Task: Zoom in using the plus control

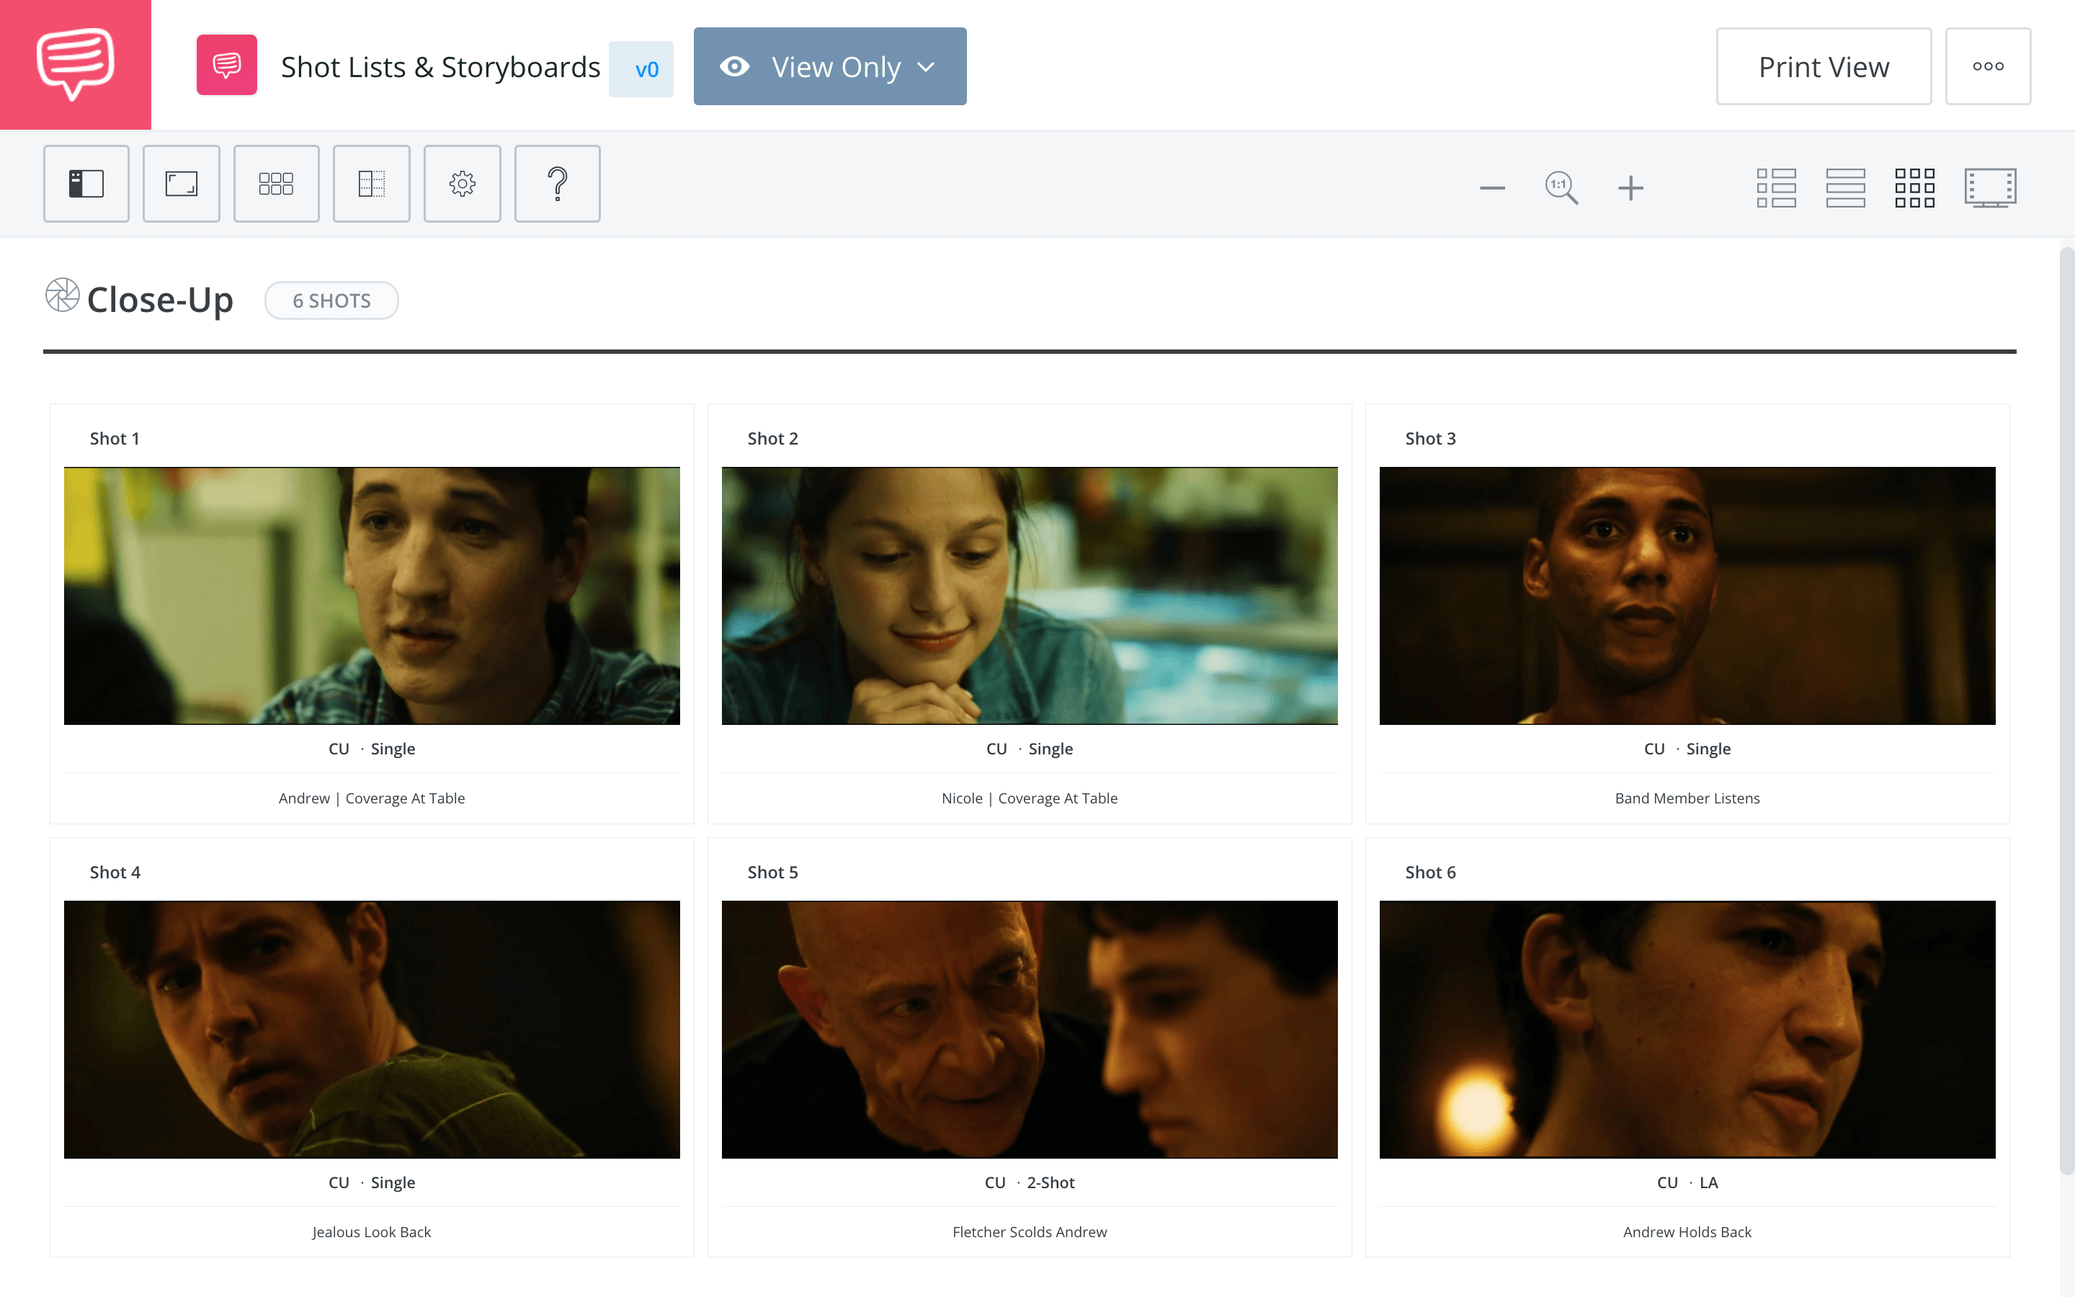Action: (x=1630, y=187)
